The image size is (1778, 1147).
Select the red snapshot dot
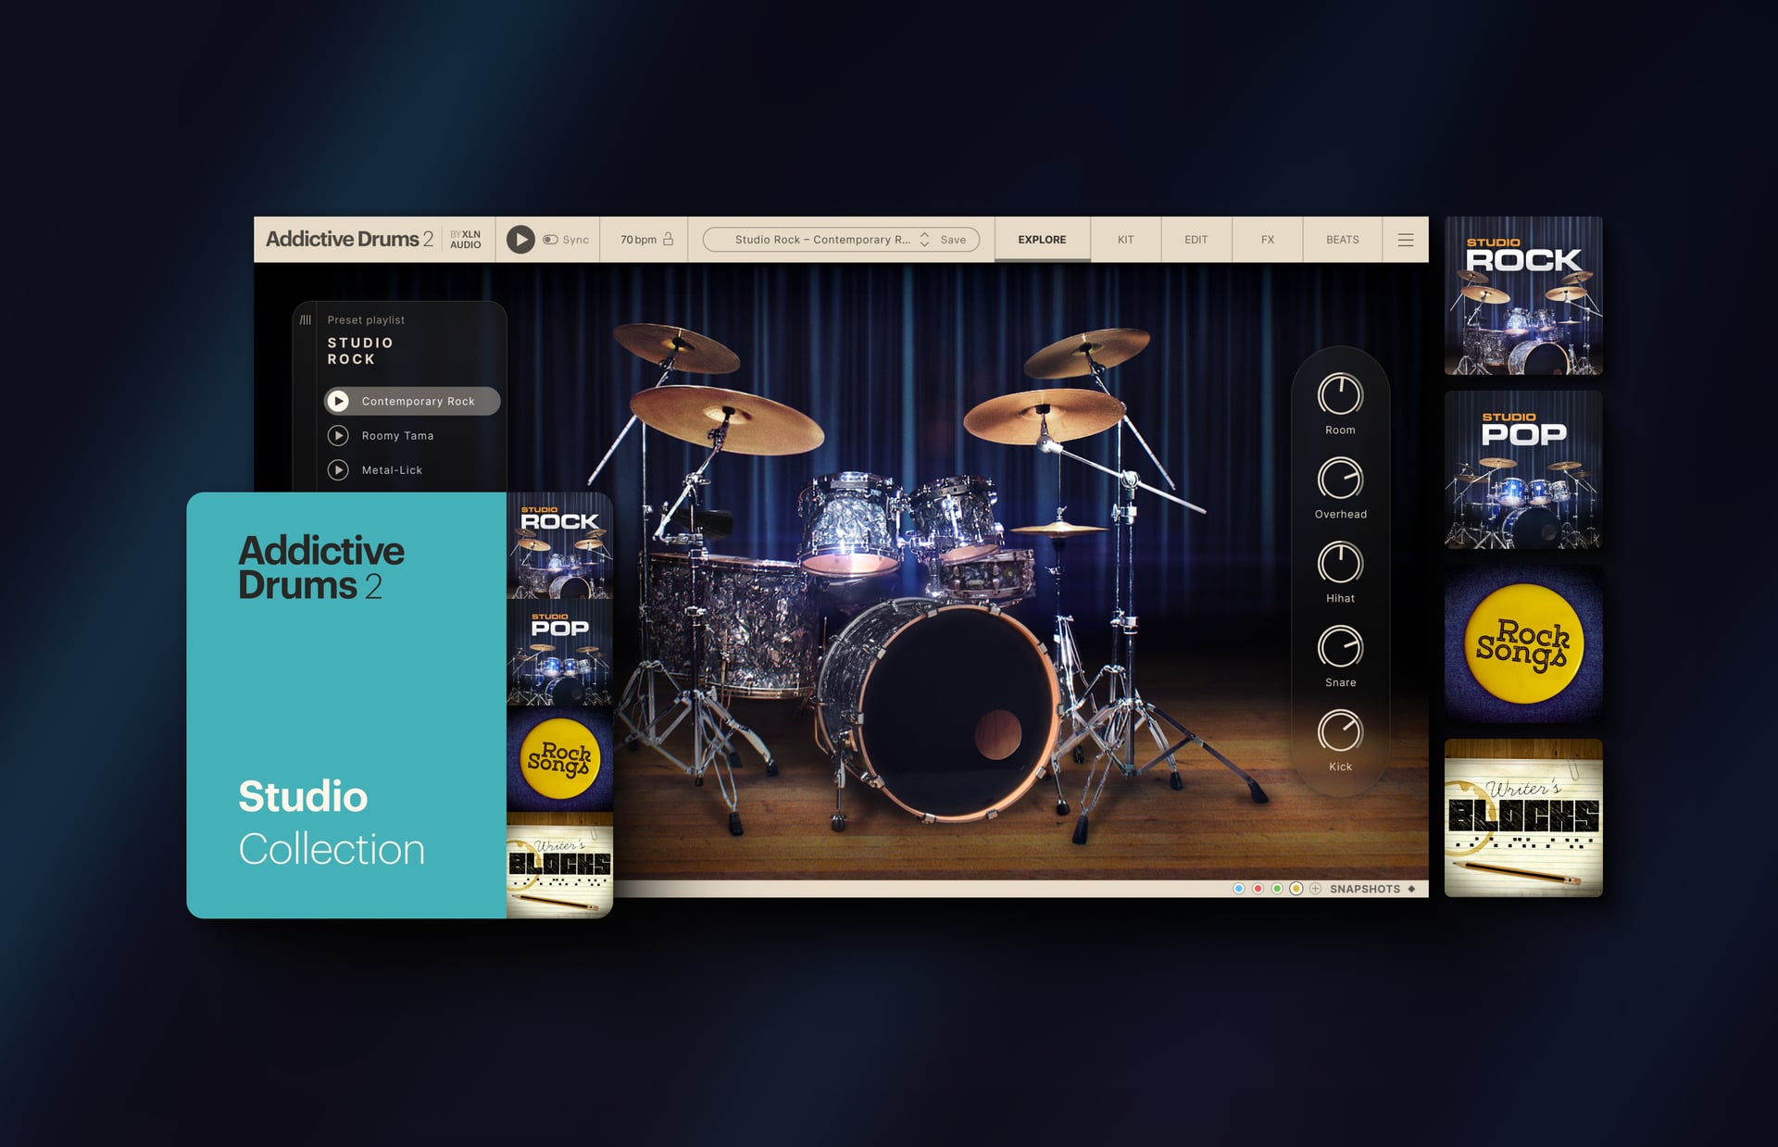(x=1258, y=889)
